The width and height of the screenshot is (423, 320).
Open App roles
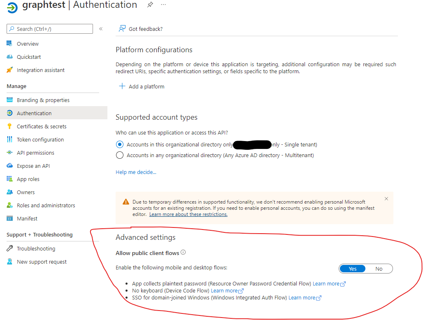click(x=28, y=179)
